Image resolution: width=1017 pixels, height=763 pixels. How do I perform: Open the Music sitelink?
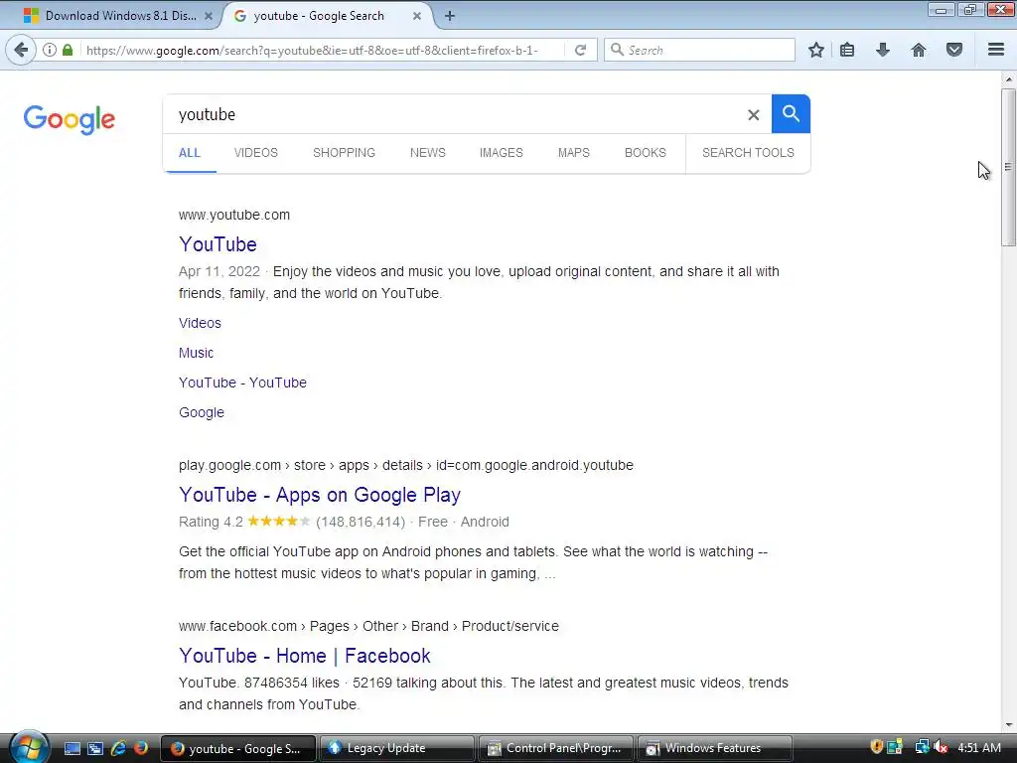pos(196,353)
